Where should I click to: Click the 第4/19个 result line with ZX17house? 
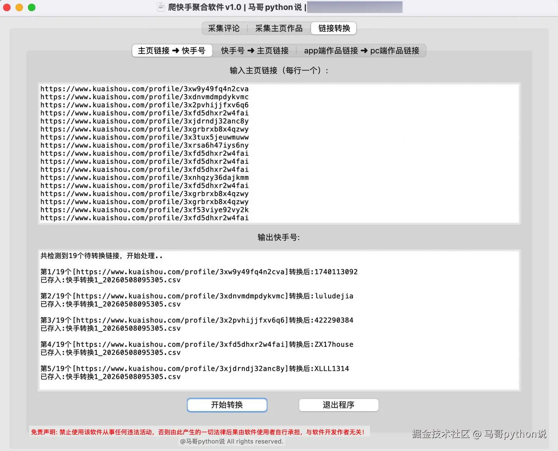click(x=197, y=344)
